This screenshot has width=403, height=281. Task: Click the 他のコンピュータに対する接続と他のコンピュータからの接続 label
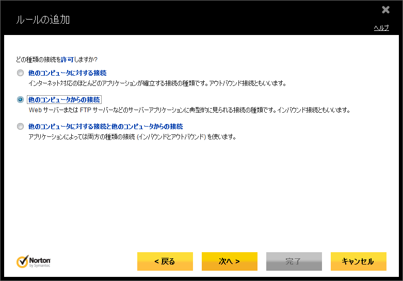coord(105,127)
